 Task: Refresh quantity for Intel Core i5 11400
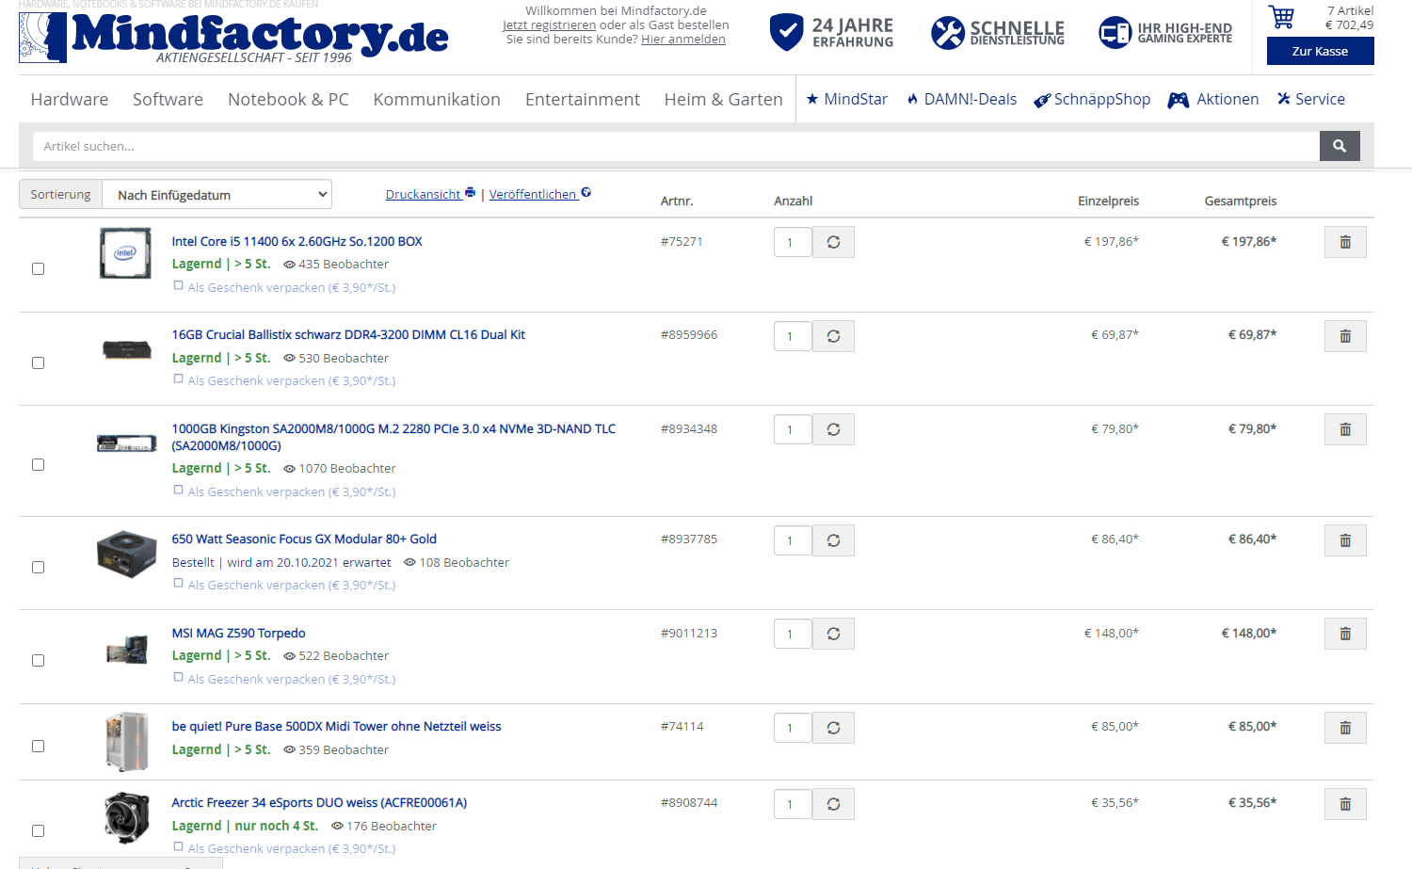pos(833,242)
